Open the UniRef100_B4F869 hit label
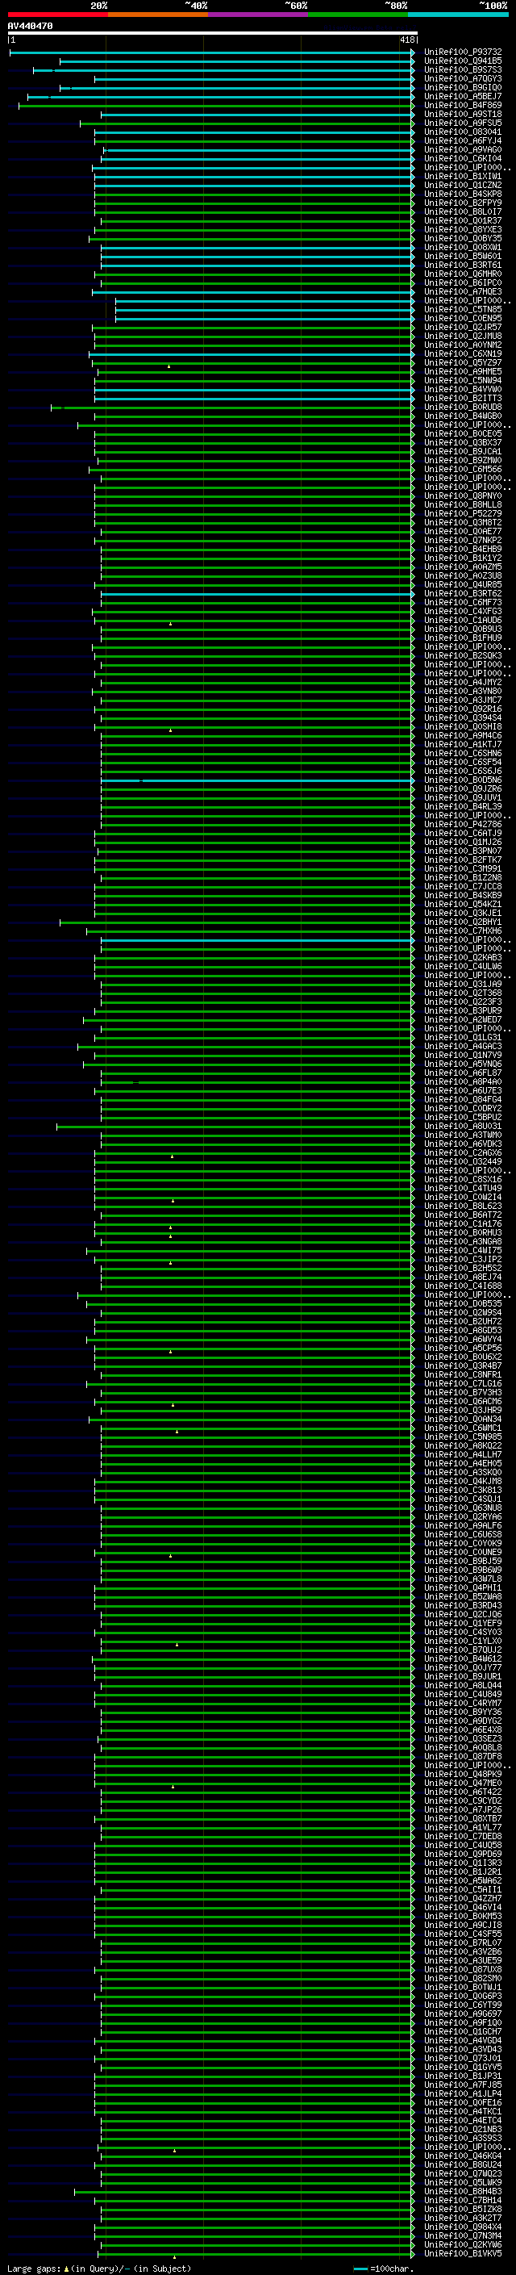Viewport: 516px width, 2275px height. click(x=463, y=105)
